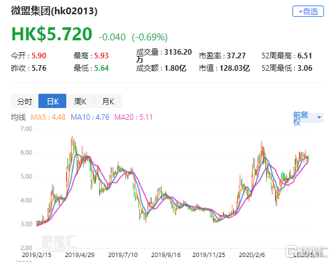This screenshot has height=262, width=332.
Task: Click the 2019/11/25 date axis label
Action: 209,255
